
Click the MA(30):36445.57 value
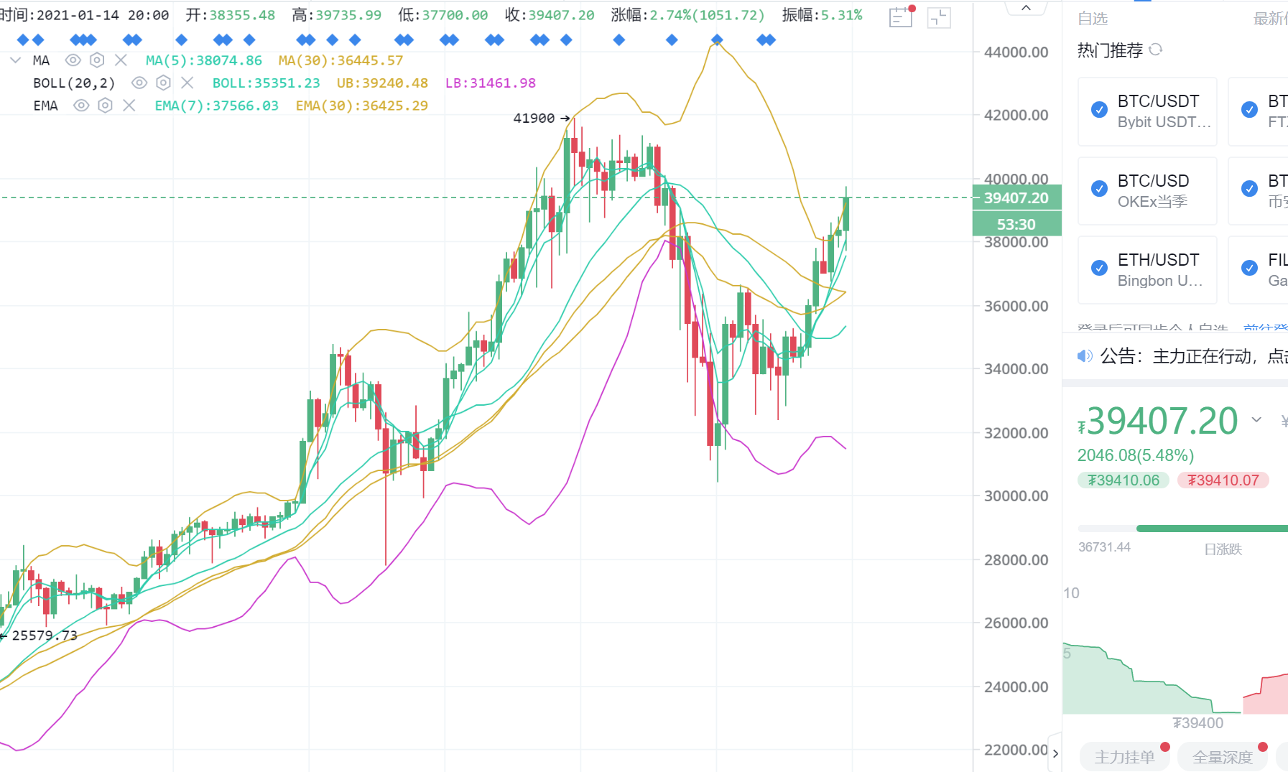point(340,60)
